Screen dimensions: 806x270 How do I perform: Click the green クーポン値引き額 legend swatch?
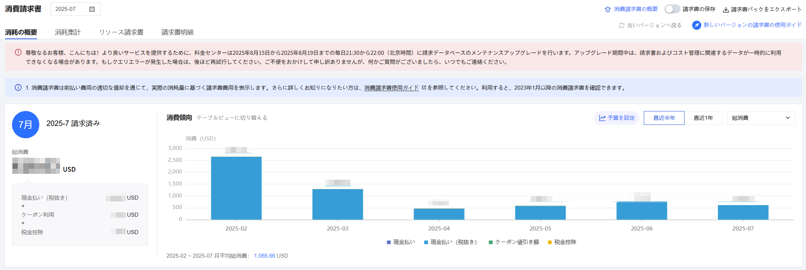click(x=491, y=242)
